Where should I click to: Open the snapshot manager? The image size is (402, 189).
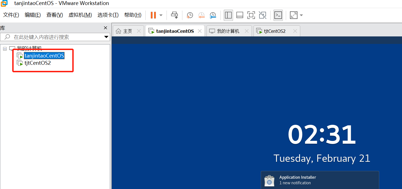[x=213, y=15]
